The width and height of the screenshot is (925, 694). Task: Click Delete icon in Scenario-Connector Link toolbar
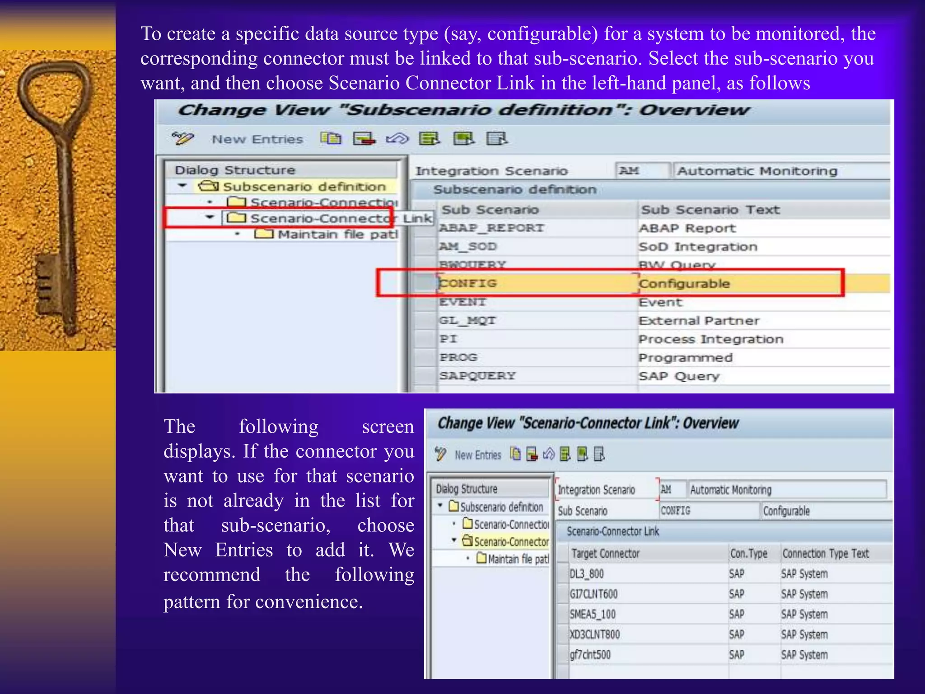(x=532, y=454)
